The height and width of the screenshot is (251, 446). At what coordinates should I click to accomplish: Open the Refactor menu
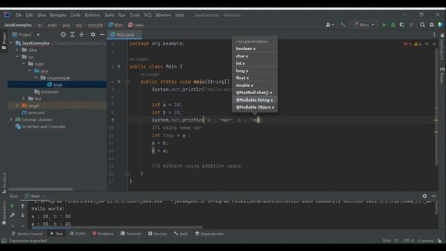point(93,15)
